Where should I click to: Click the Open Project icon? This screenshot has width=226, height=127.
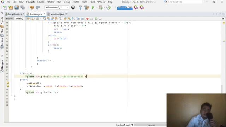(17, 7)
